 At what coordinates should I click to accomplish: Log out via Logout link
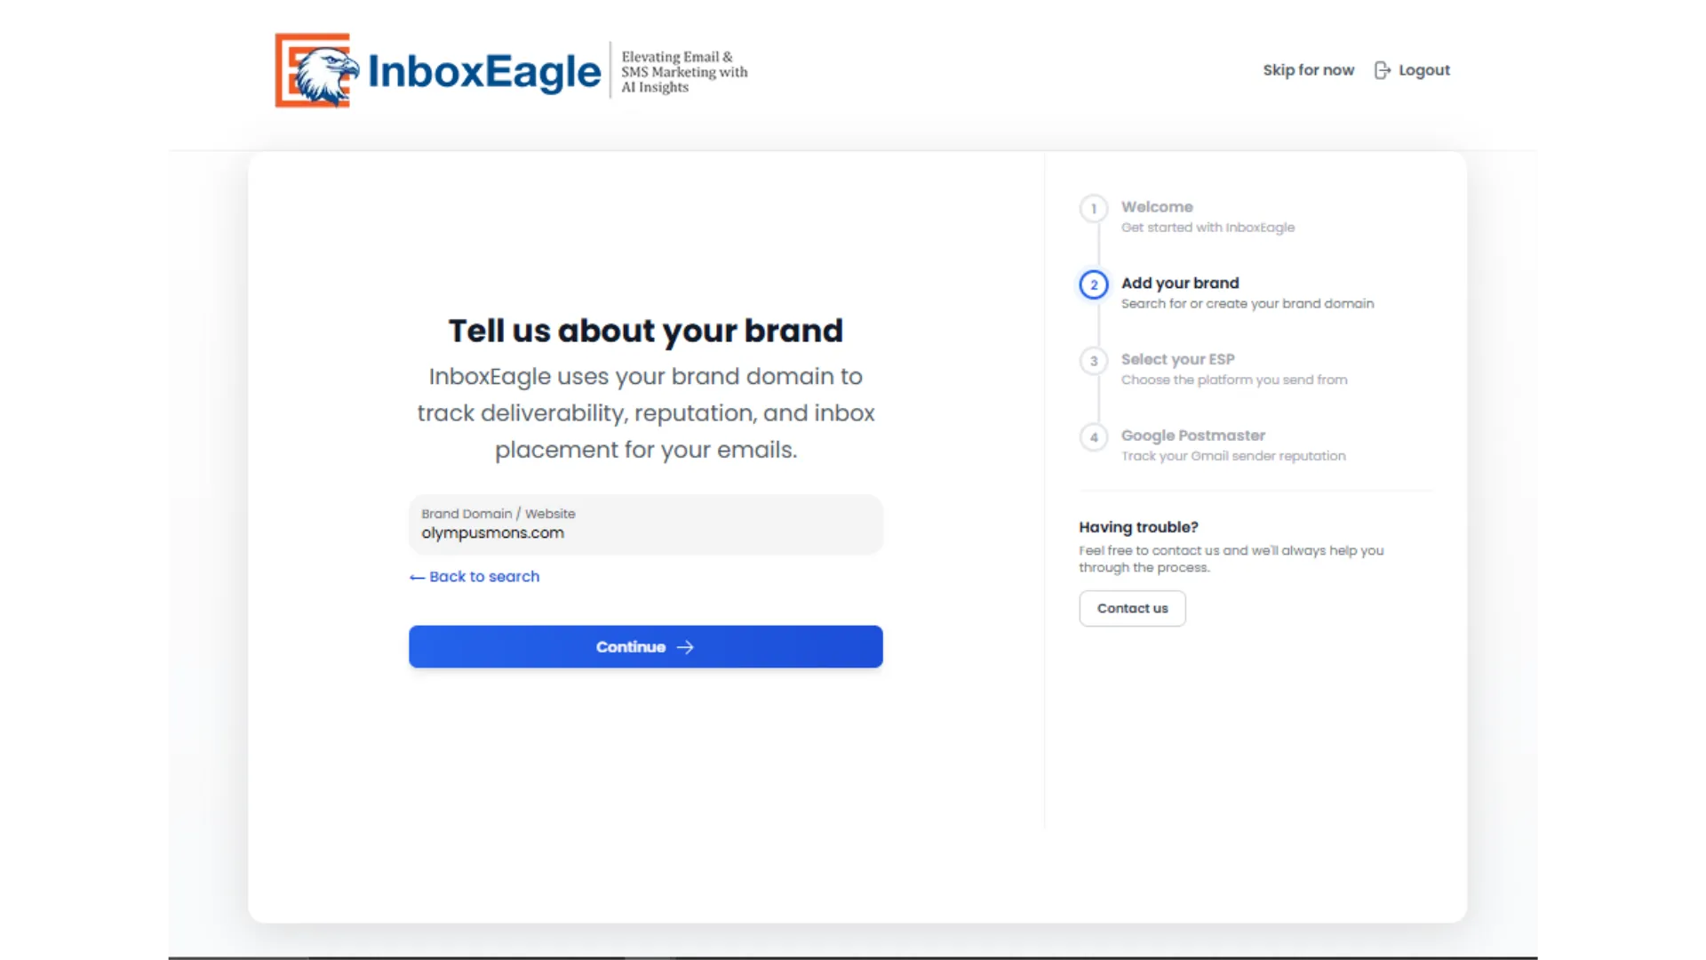click(1412, 70)
